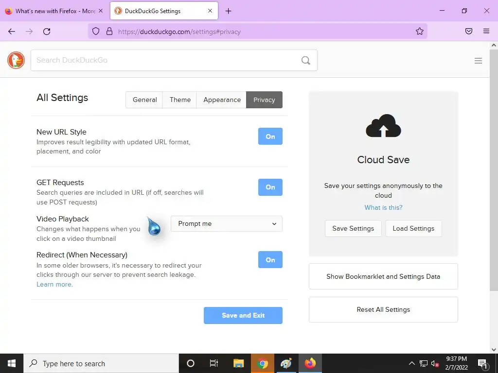Toggle GET Requests setting

(x=270, y=187)
